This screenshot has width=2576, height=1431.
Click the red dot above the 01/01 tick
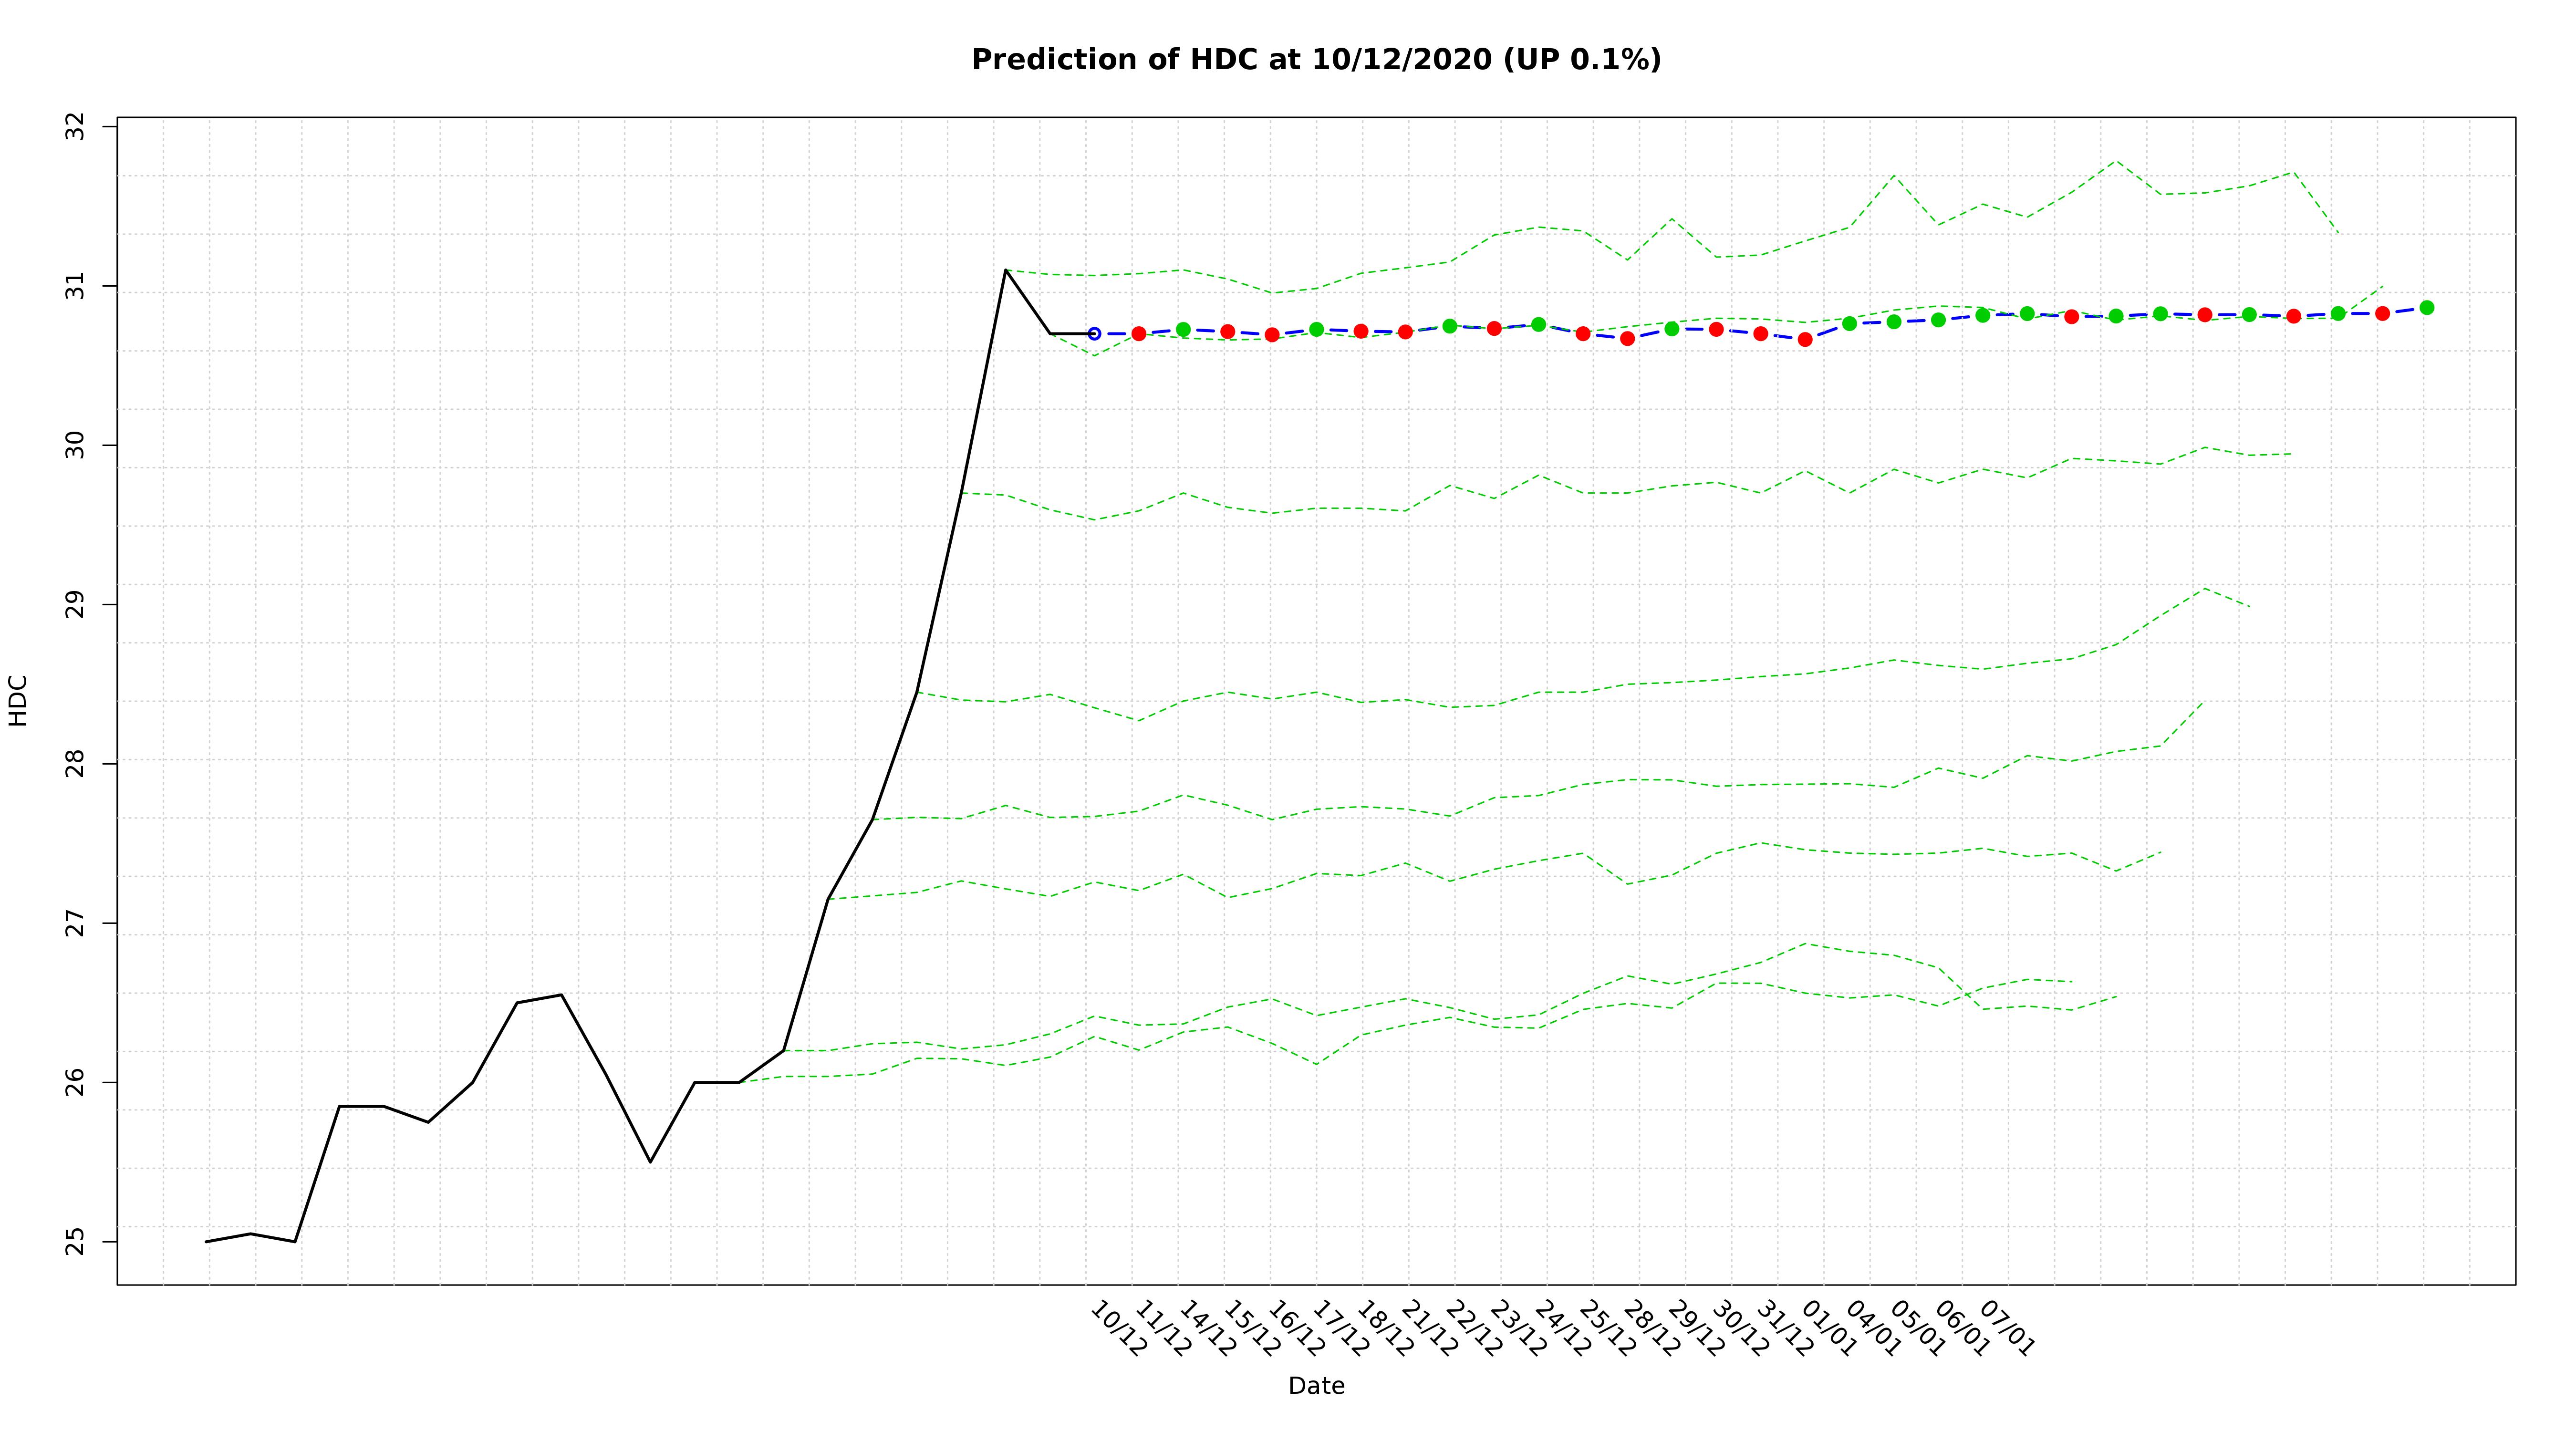point(1805,339)
